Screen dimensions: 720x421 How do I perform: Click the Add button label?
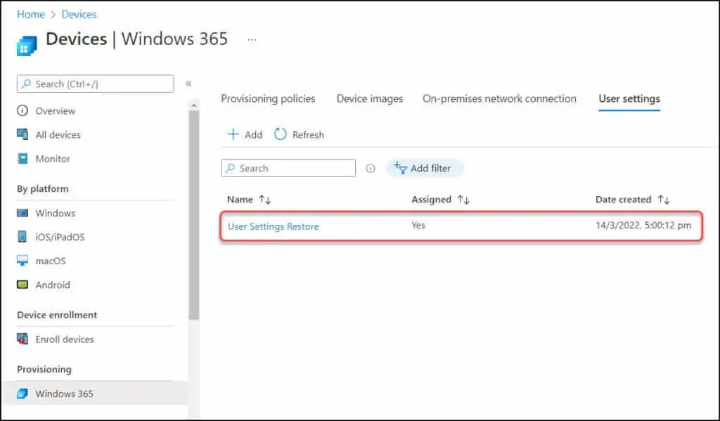pyautogui.click(x=253, y=135)
